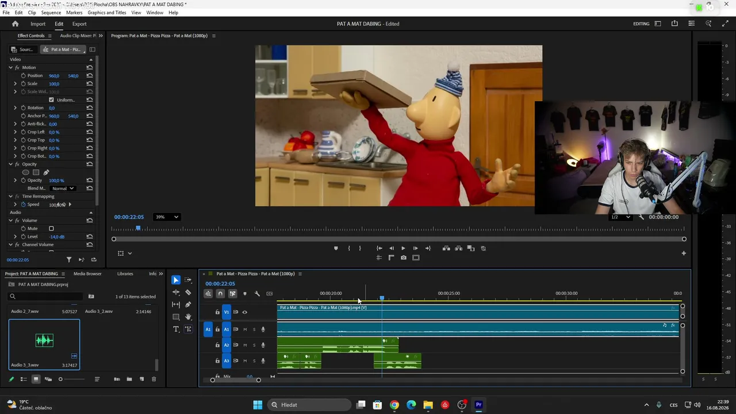Select the Track Select Forward tool
Image resolution: width=736 pixels, height=414 pixels.
click(x=188, y=280)
